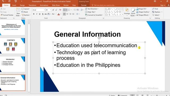Go to the Slide Show tab
Viewport: 170px width, 96px height.
tap(56, 5)
